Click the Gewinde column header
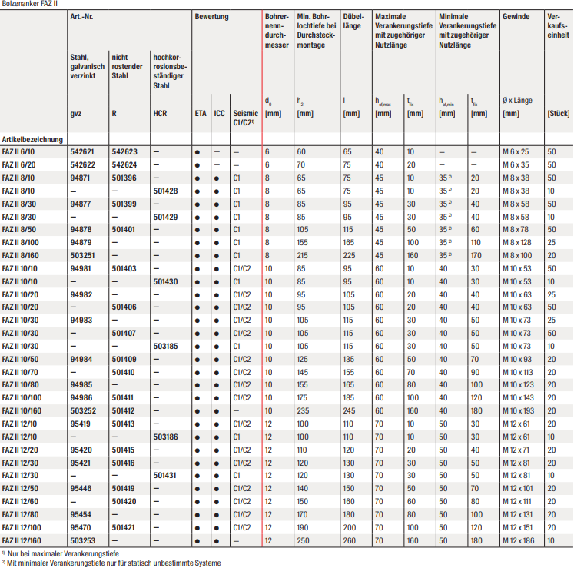Image resolution: width=574 pixels, height=568 pixels. click(515, 16)
